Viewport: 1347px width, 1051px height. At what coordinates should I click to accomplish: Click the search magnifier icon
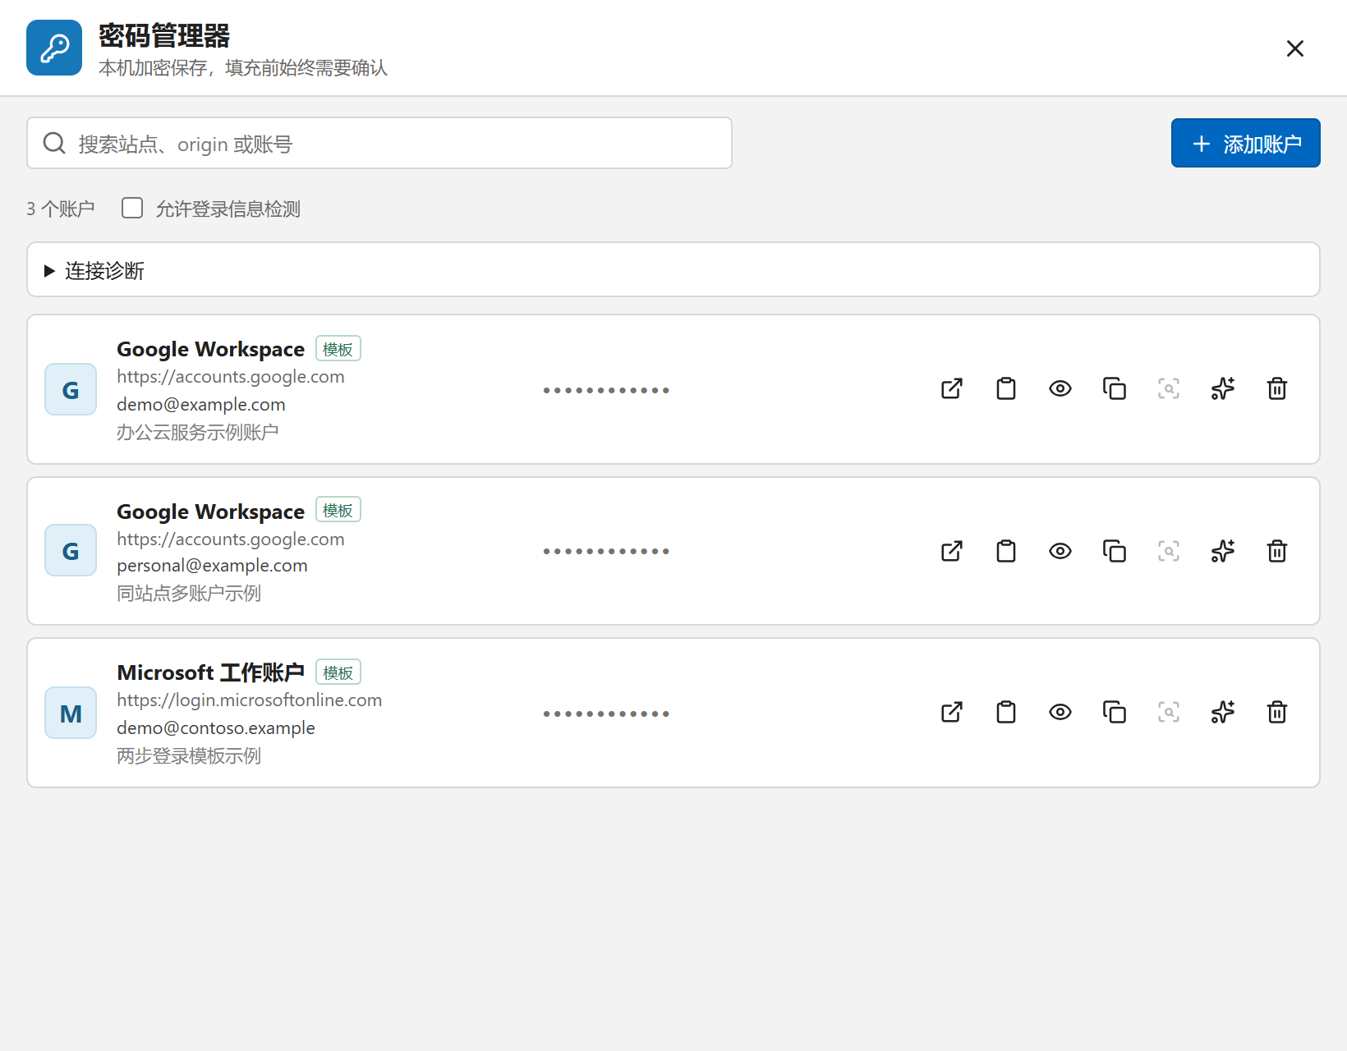point(54,144)
